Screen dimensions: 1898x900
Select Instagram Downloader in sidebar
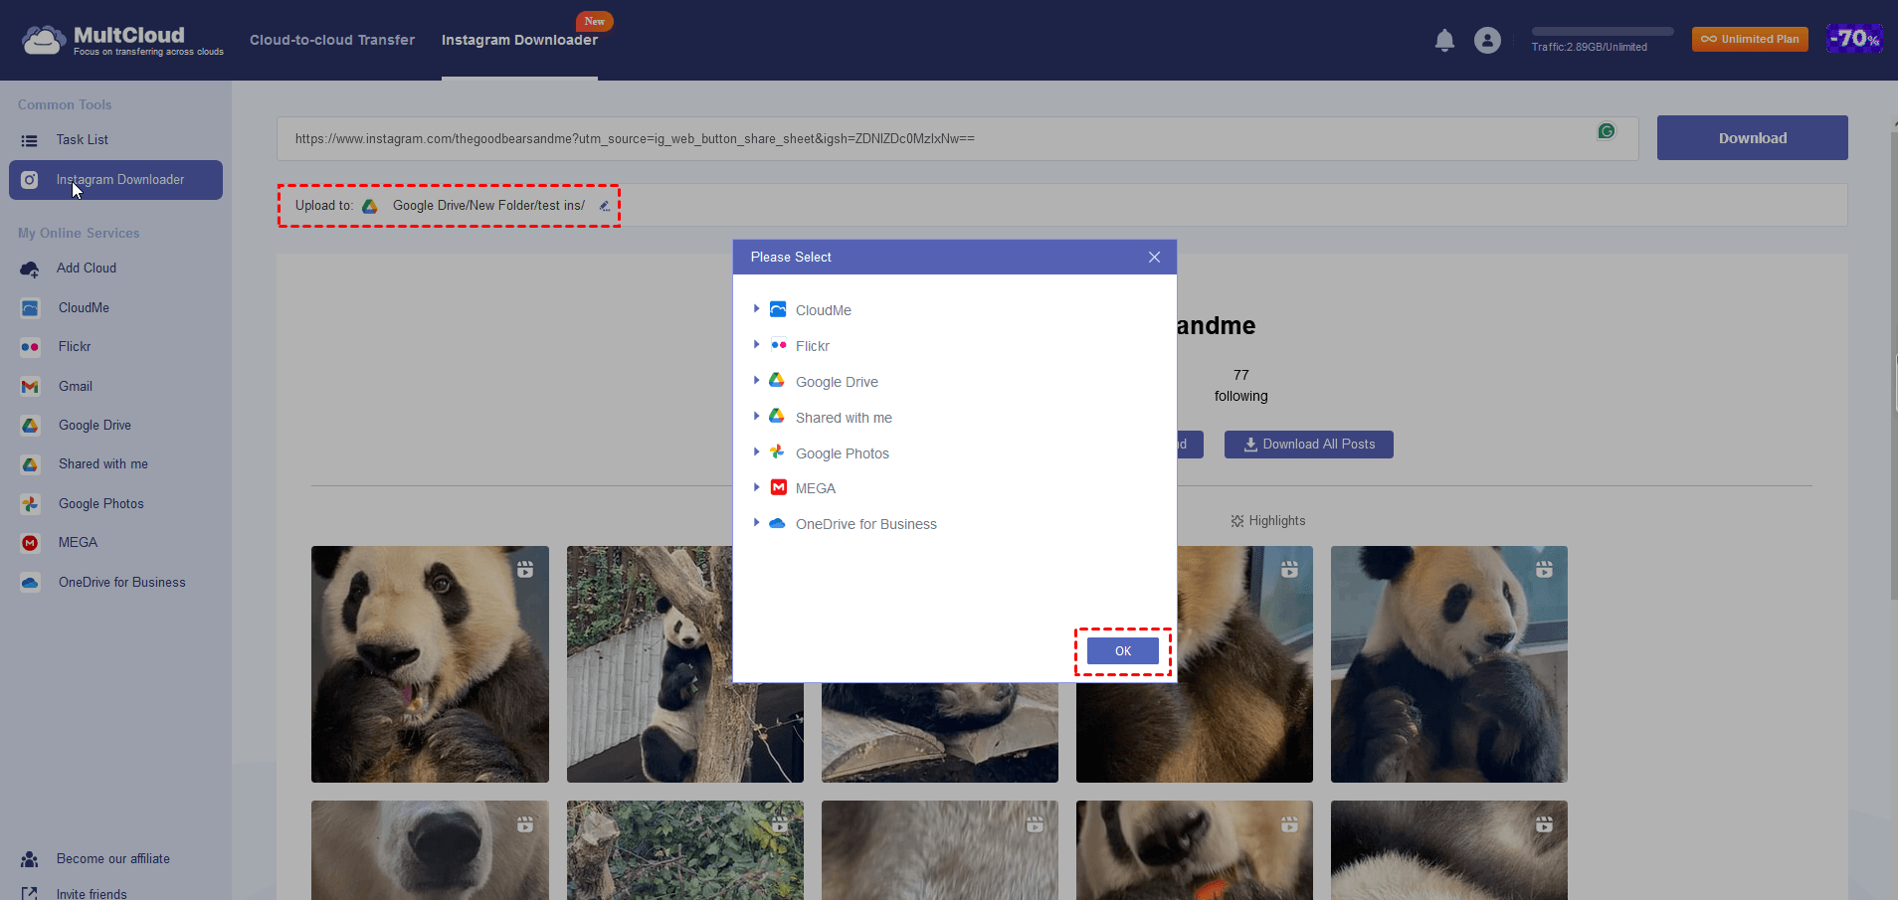coord(115,180)
